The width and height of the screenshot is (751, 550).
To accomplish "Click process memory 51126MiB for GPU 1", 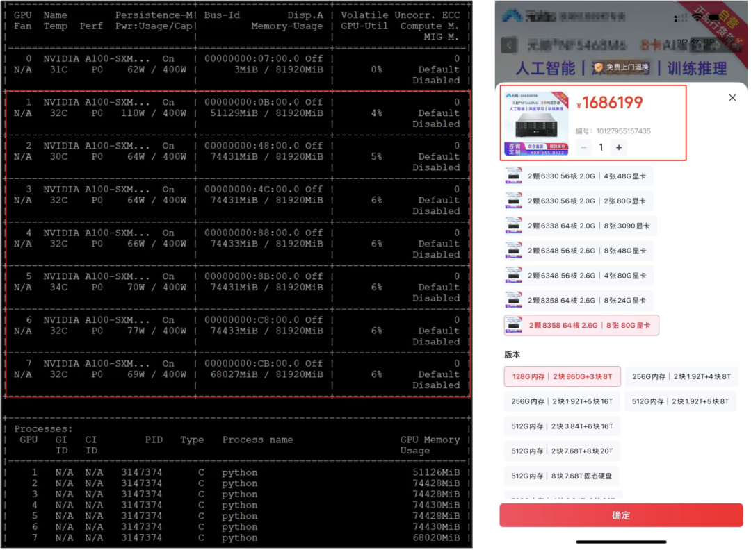I will coord(436,472).
